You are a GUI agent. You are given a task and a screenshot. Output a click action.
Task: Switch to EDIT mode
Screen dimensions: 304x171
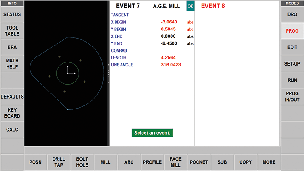pos(292,47)
